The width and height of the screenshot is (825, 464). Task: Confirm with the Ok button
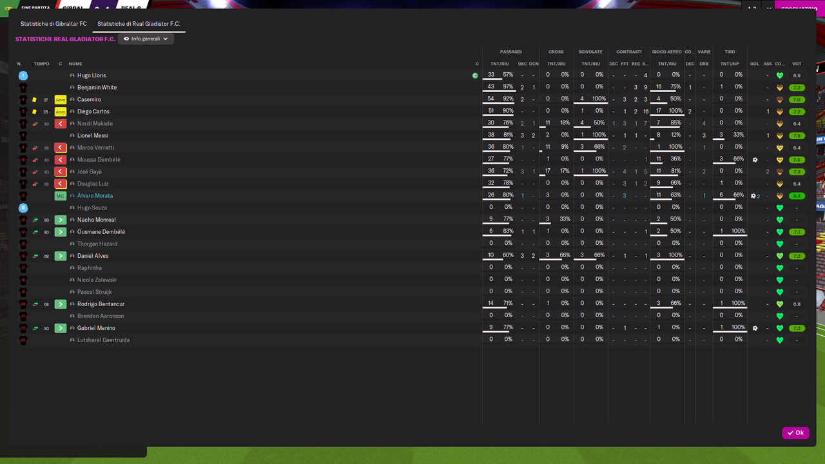pos(795,432)
